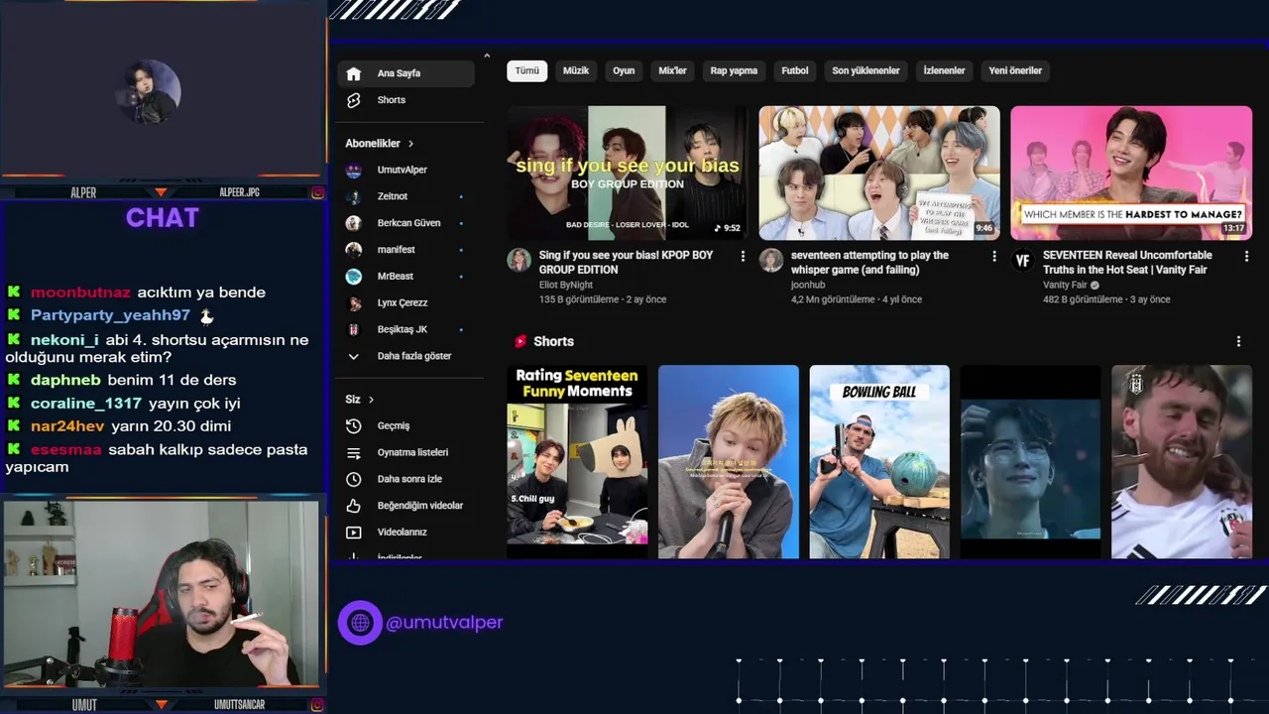Open options menu for SEVENTEEN Vanity Fair video
The height and width of the screenshot is (714, 1269).
(1246, 256)
